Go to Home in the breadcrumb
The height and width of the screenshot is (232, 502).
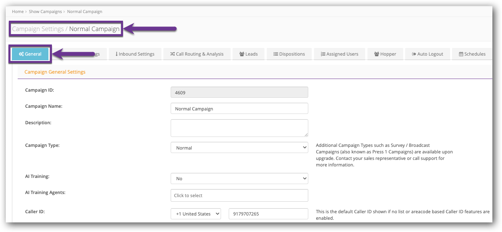coord(18,12)
